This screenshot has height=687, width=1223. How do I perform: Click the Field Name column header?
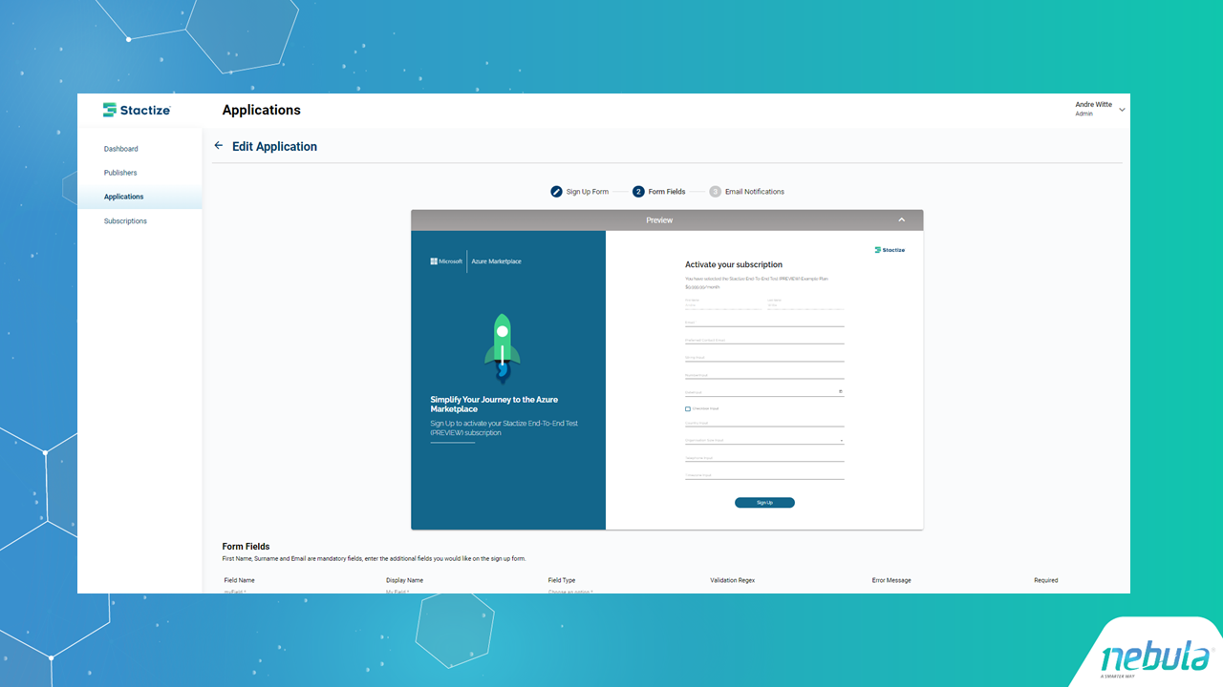coord(240,580)
